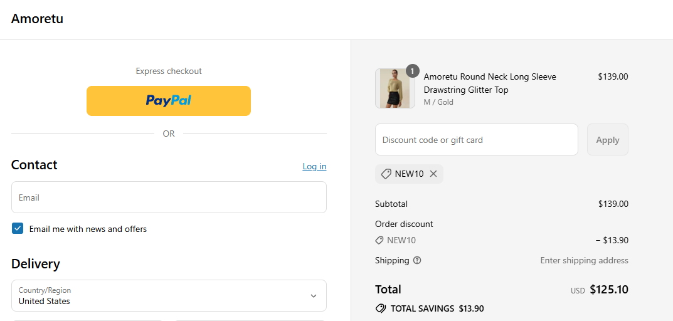The width and height of the screenshot is (673, 321).
Task: Click the Apply discount button
Action: coord(608,139)
